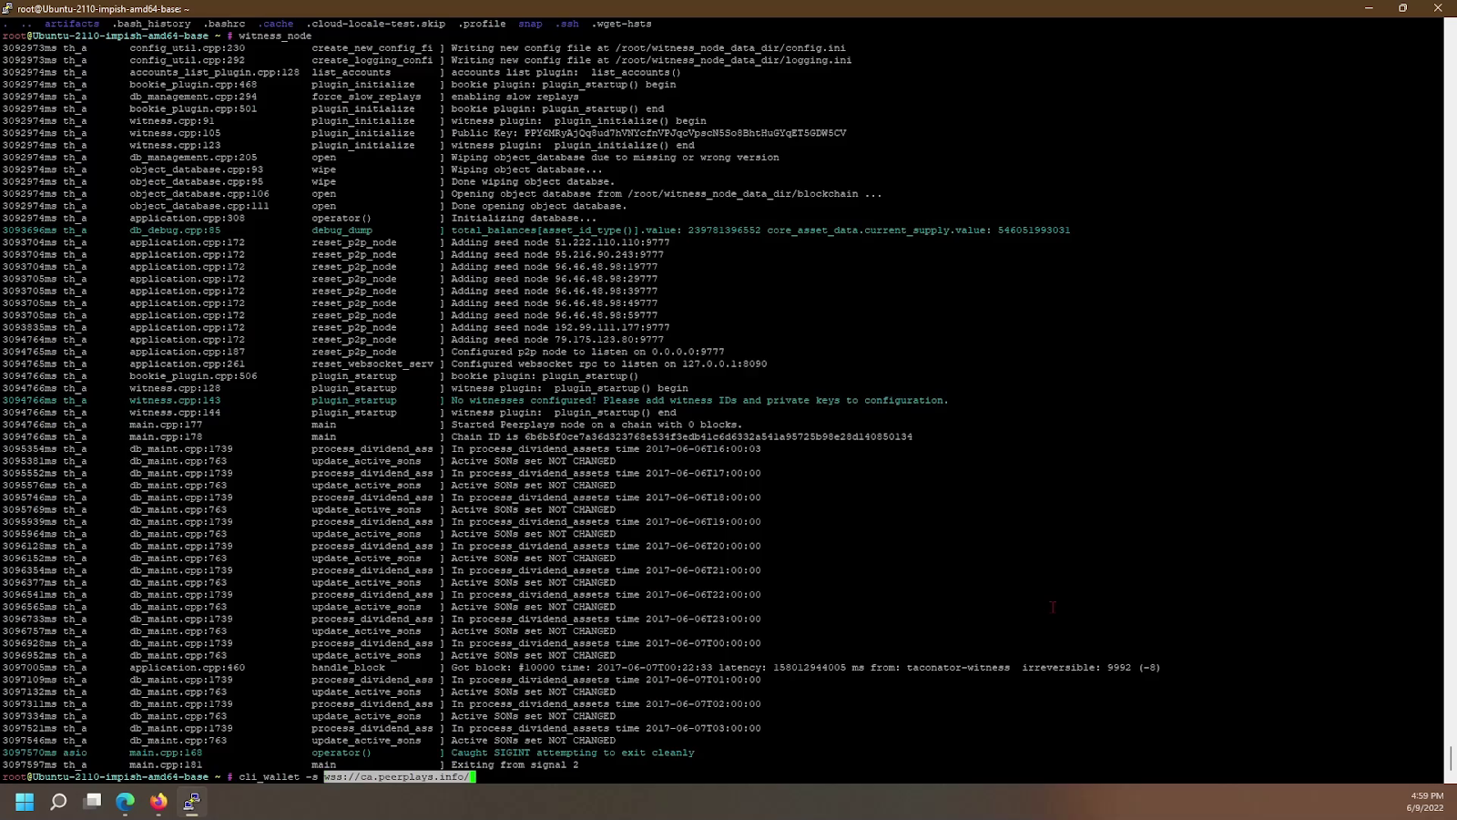Open the taskbar clock showing 4:59 PM
Image resolution: width=1457 pixels, height=820 pixels.
[1427, 795]
